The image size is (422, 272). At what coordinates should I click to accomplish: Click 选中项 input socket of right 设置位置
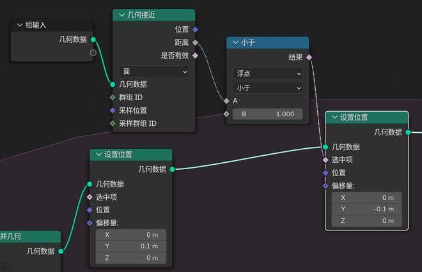(325, 160)
